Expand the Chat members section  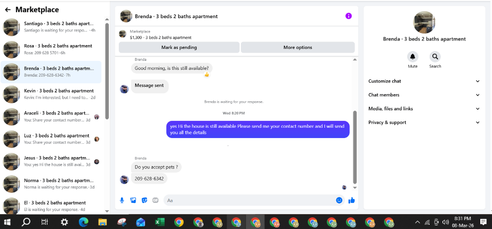[x=424, y=95]
